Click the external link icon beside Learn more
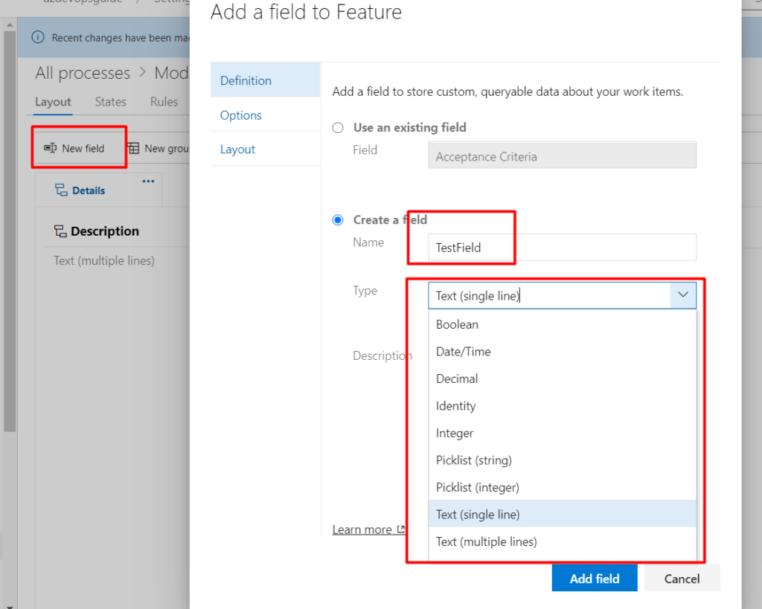 pos(401,529)
